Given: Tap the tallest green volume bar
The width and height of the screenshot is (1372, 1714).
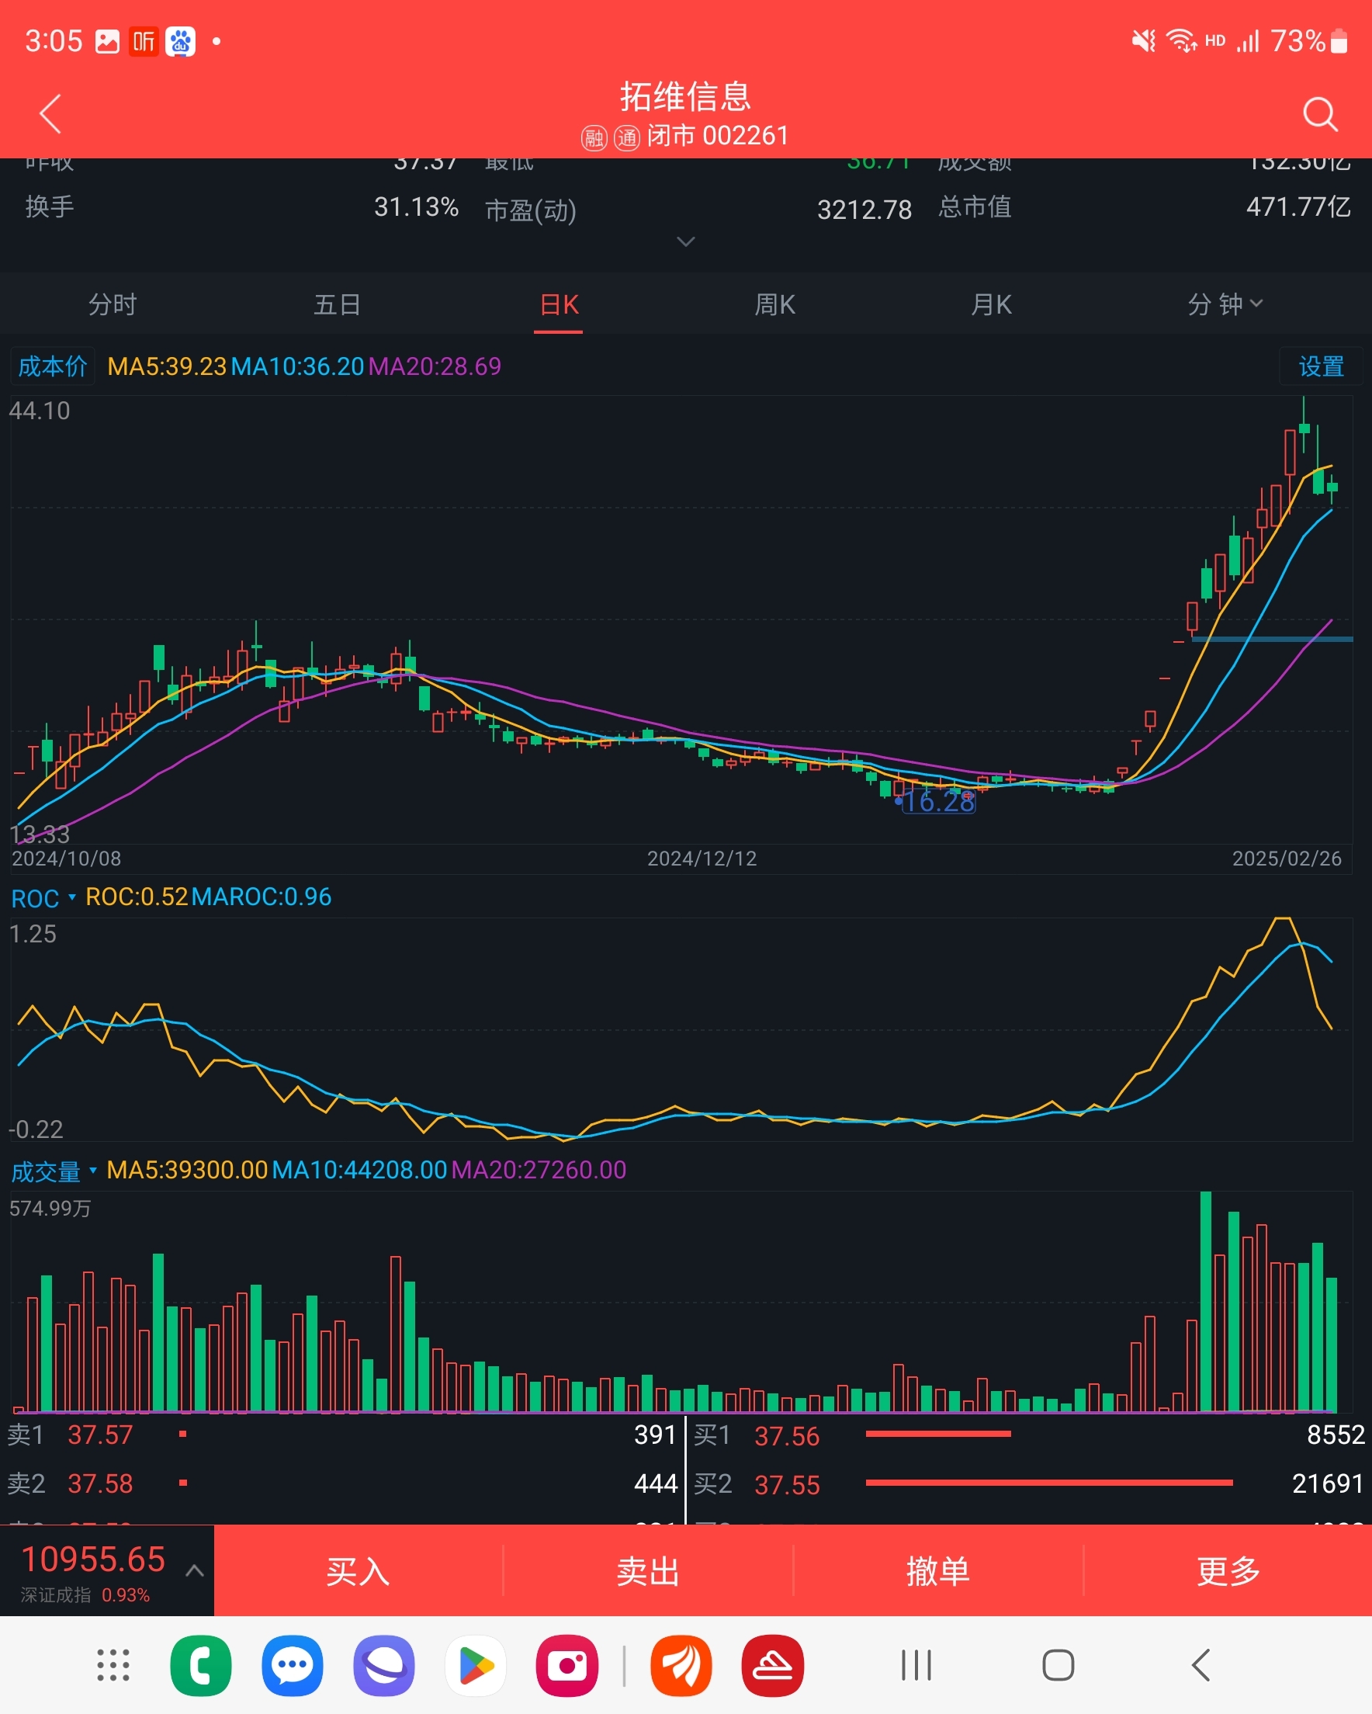Looking at the screenshot, I should pyautogui.click(x=1205, y=1301).
